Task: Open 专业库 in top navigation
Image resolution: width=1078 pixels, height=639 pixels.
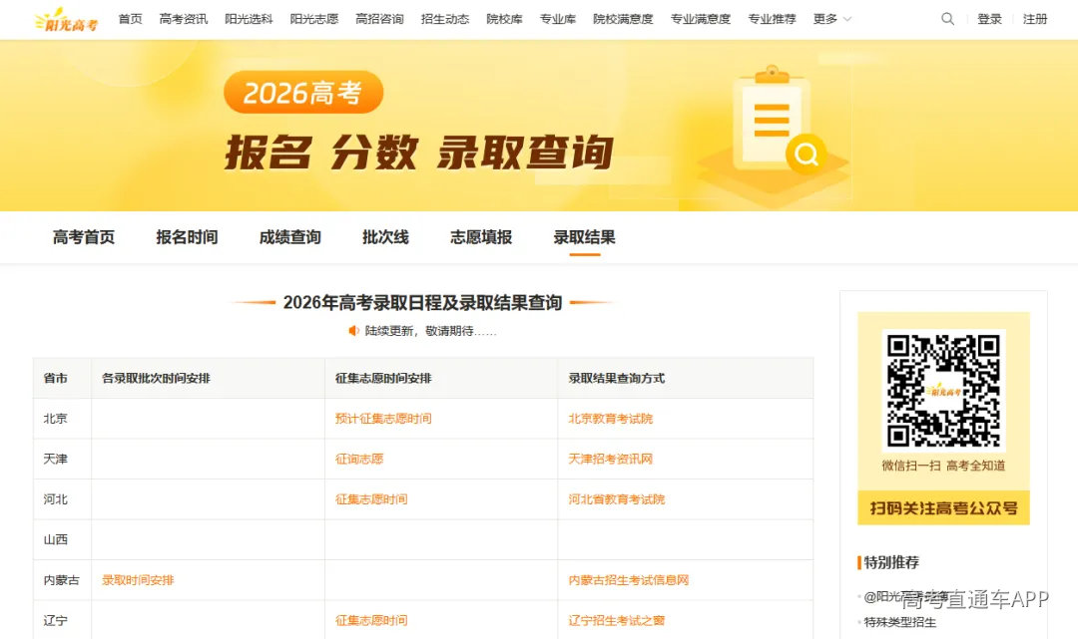Action: click(558, 19)
